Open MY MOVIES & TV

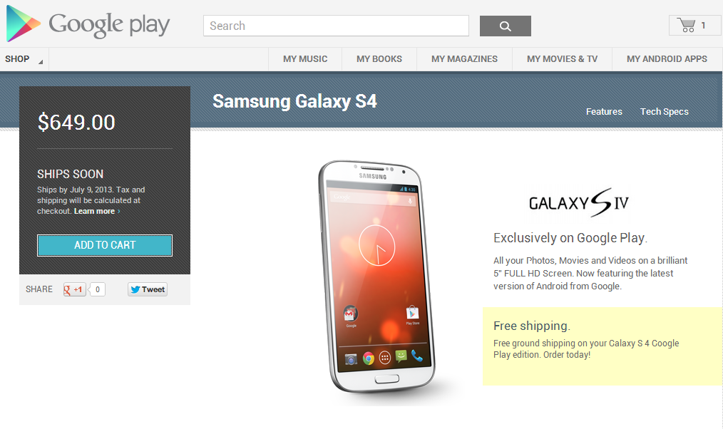click(x=562, y=59)
